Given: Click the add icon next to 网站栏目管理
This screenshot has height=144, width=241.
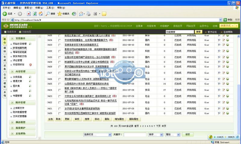Looking at the screenshot, I should pyautogui.click(x=30, y=44).
